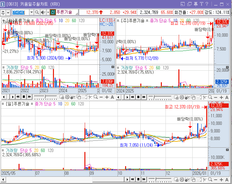Open chart settings gear in weekly chart toolbar
Screen dimensions: 232x184
point(182,97)
